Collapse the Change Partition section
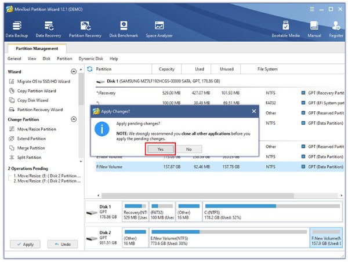Viewport: 348px width, 262px height. pos(74,119)
